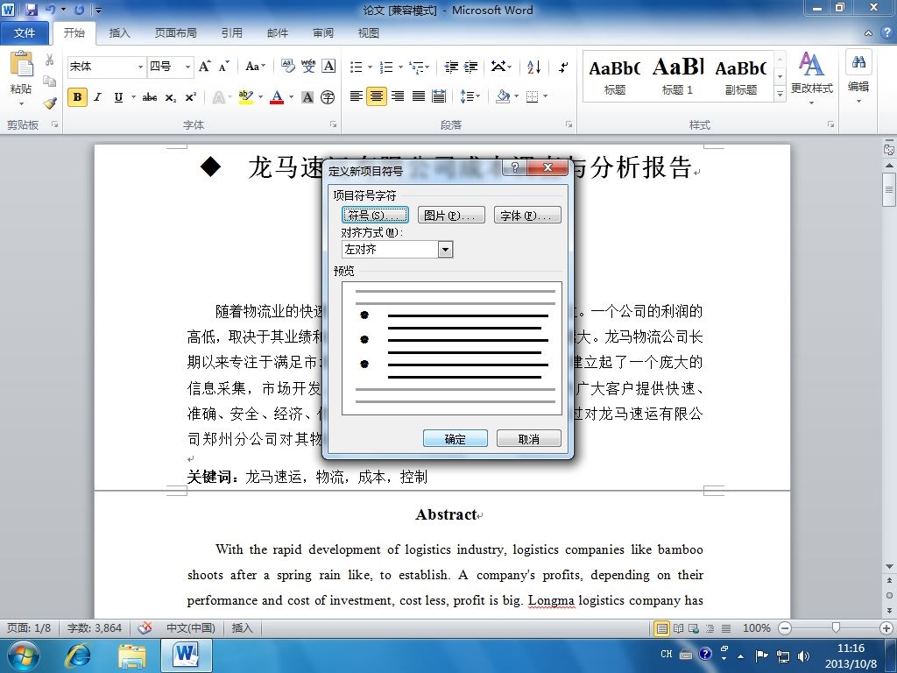Open 更改样式 Change Styles menu
Image resolution: width=897 pixels, height=673 pixels.
click(812, 78)
